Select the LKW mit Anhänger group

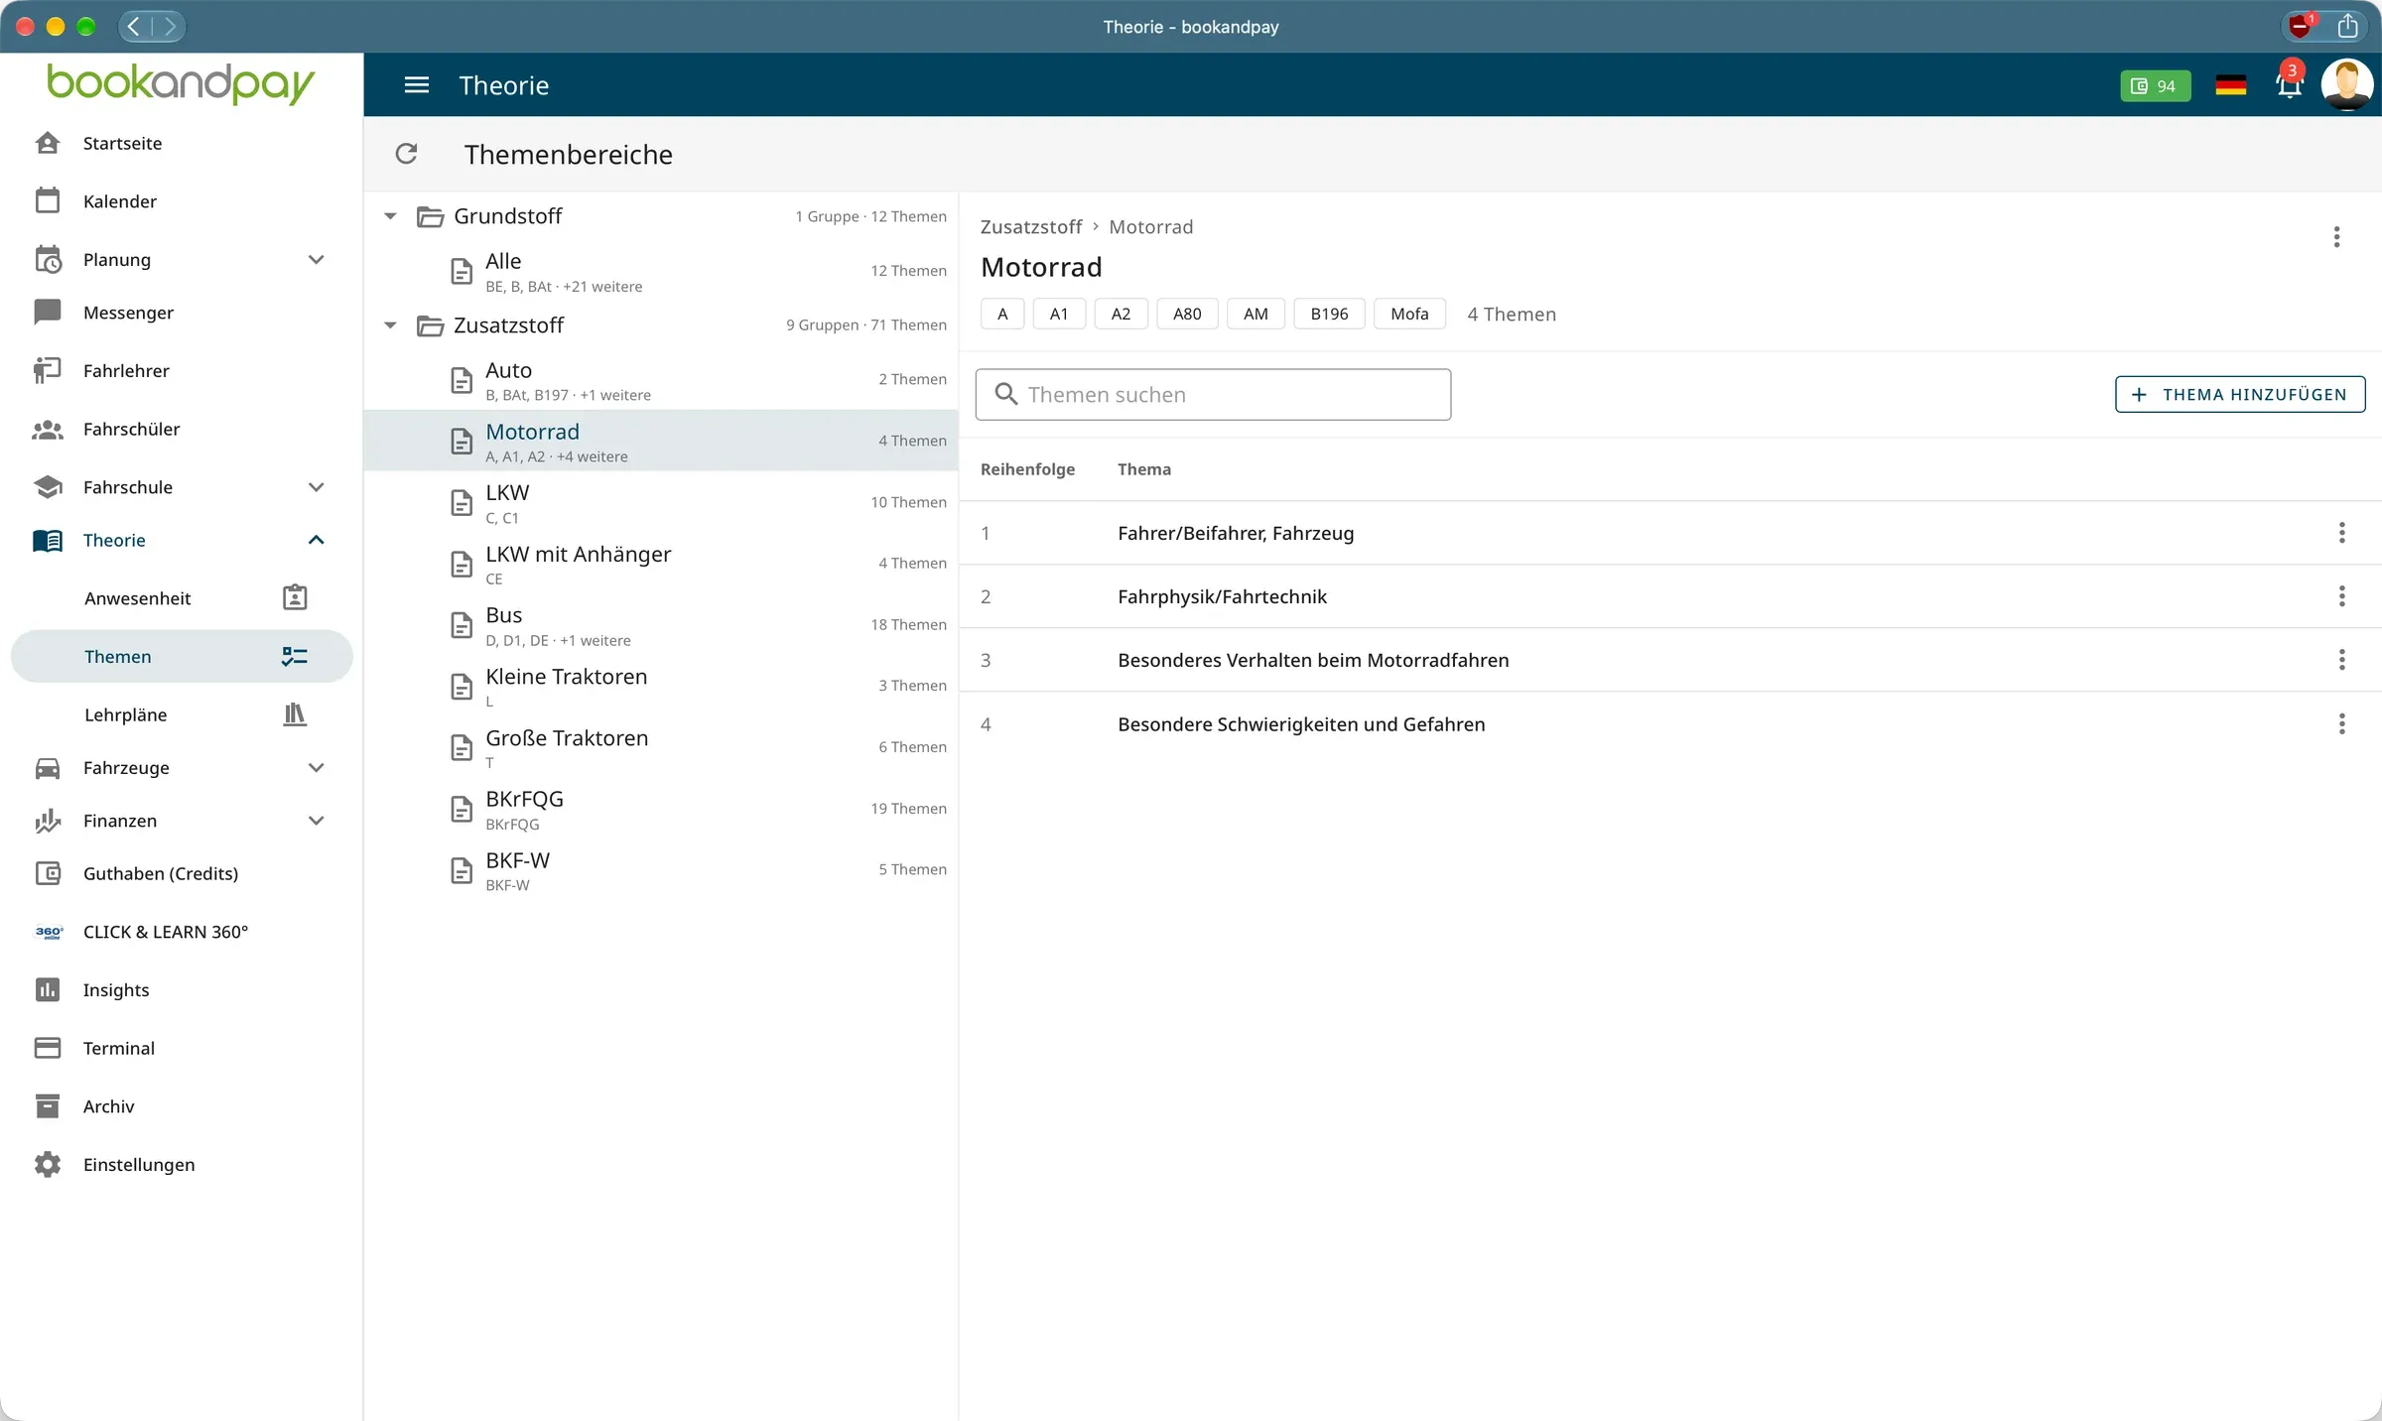pyautogui.click(x=661, y=564)
